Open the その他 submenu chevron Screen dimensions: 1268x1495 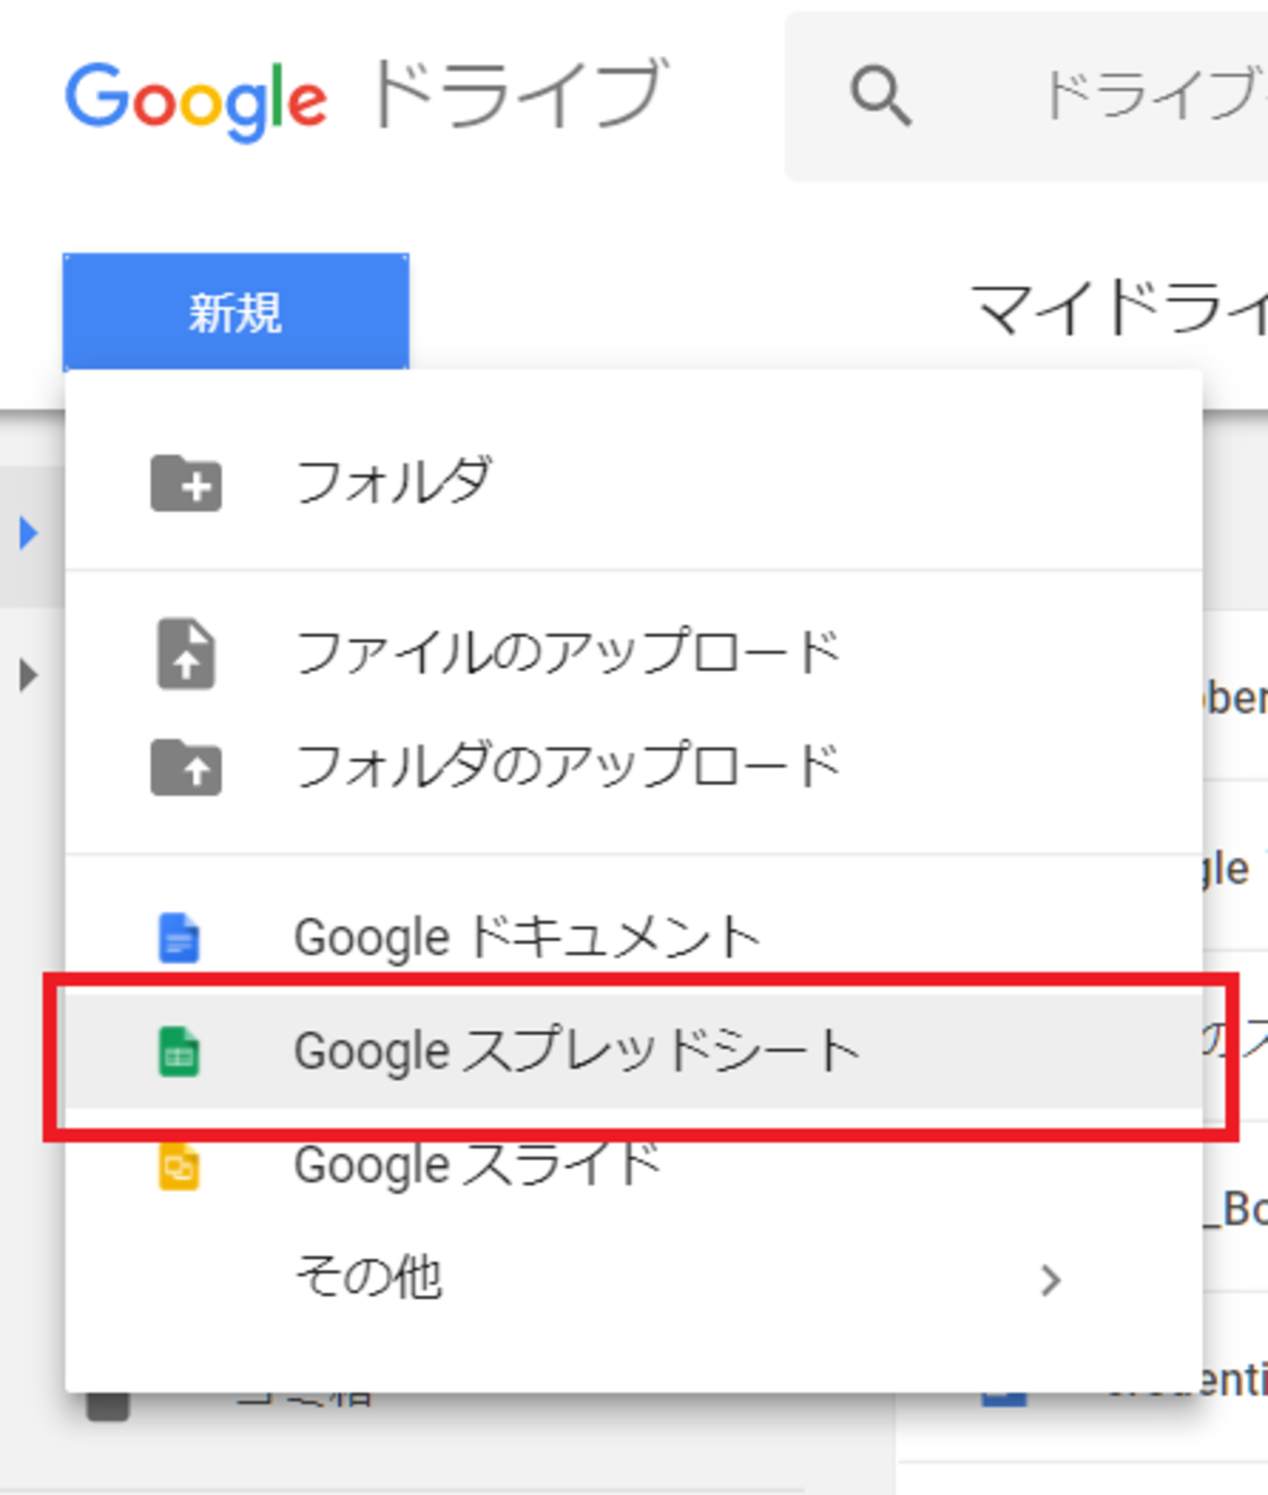point(1050,1279)
